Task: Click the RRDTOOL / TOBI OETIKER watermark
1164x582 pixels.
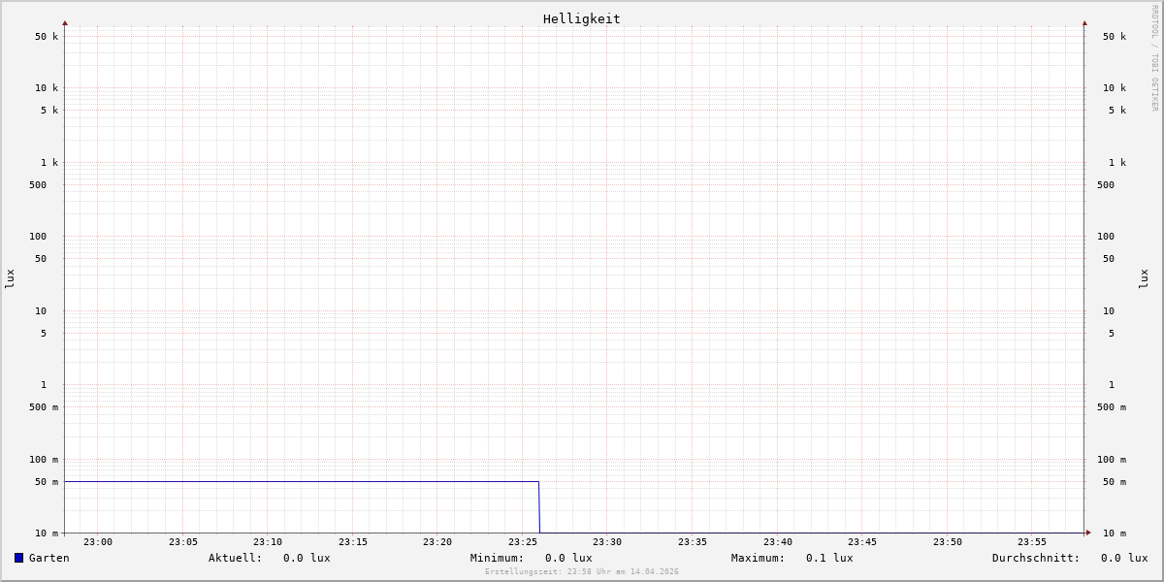Action: 1154,58
